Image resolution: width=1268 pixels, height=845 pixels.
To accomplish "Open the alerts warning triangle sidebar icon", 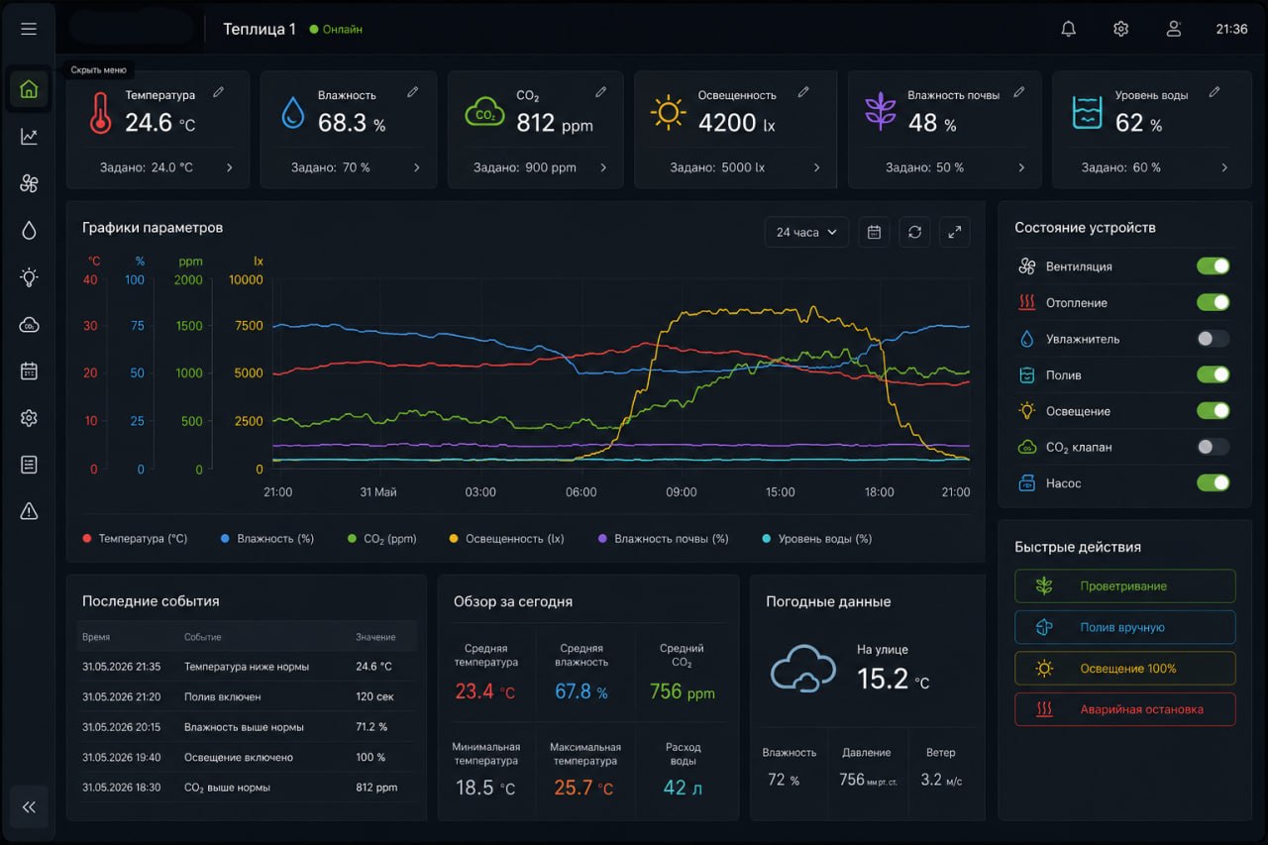I will click(29, 511).
